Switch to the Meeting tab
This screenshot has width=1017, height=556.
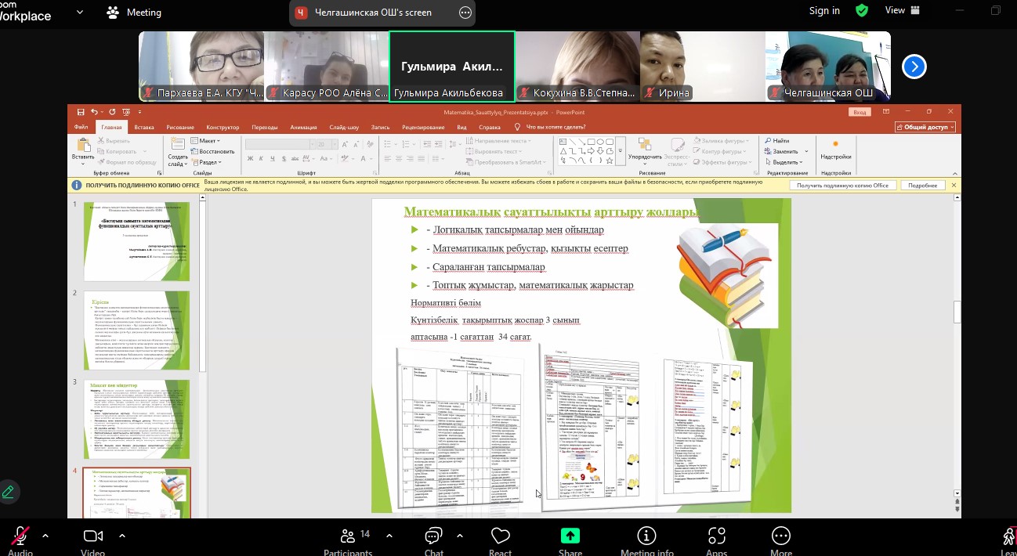(134, 13)
